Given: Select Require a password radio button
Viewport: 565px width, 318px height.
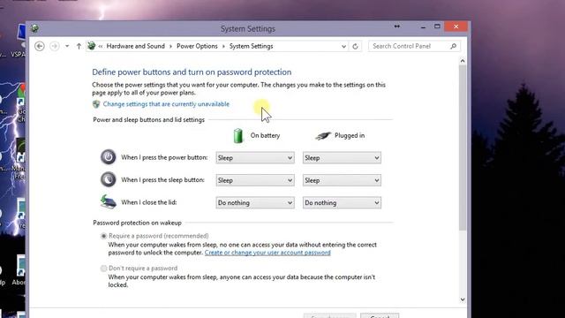Looking at the screenshot, I should (104, 236).
